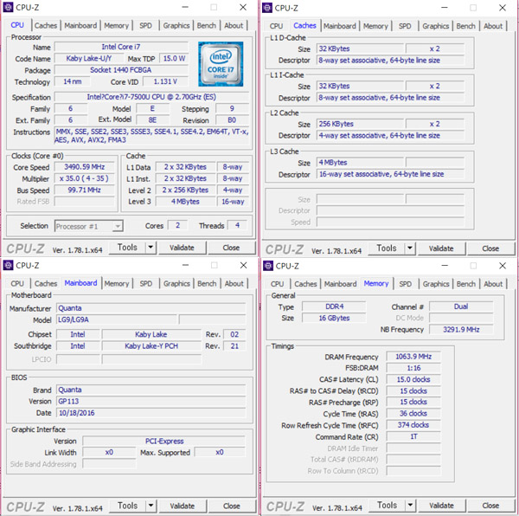
Task: Click the Quanta motherboard manufacturer field
Action: coord(151,308)
